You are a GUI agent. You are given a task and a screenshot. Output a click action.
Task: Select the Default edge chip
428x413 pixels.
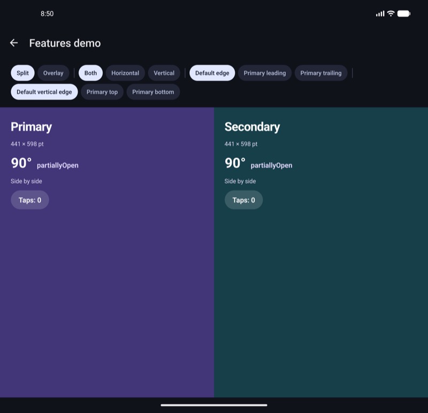pos(212,73)
